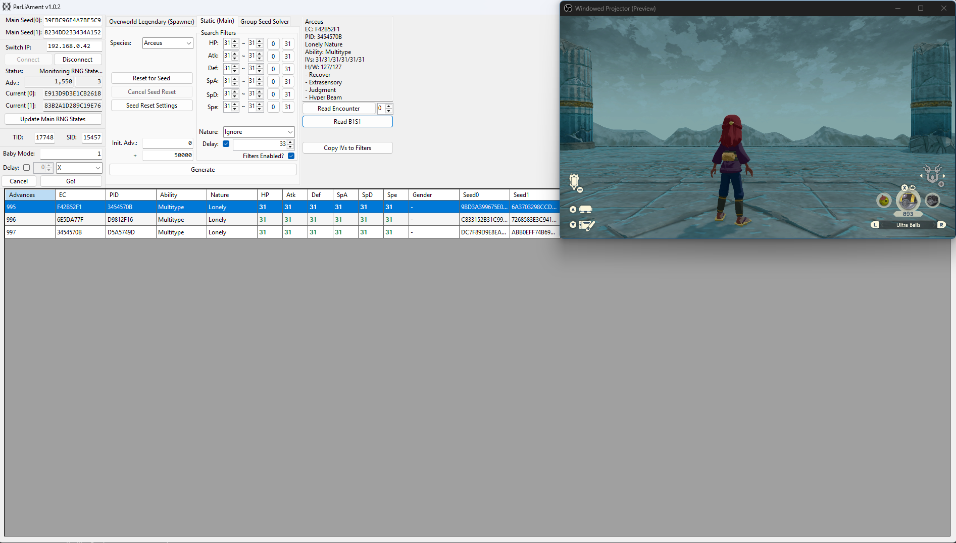The width and height of the screenshot is (956, 543).
Task: Sort results by Nature column header
Action: [232, 195]
